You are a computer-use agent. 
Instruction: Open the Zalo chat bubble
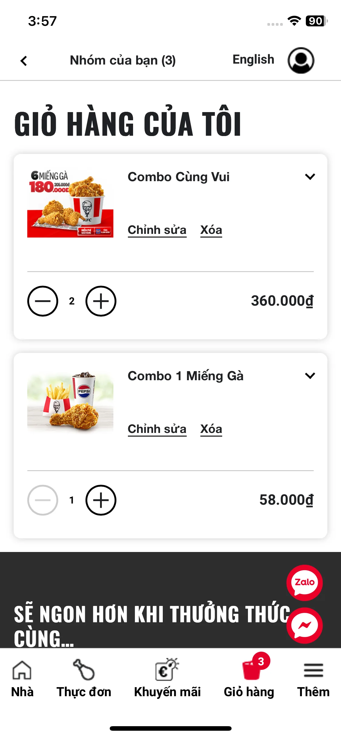[x=304, y=582]
